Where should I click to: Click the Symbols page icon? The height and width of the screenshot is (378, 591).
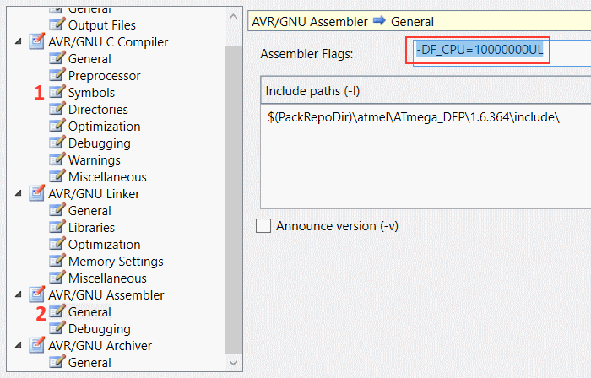[57, 93]
